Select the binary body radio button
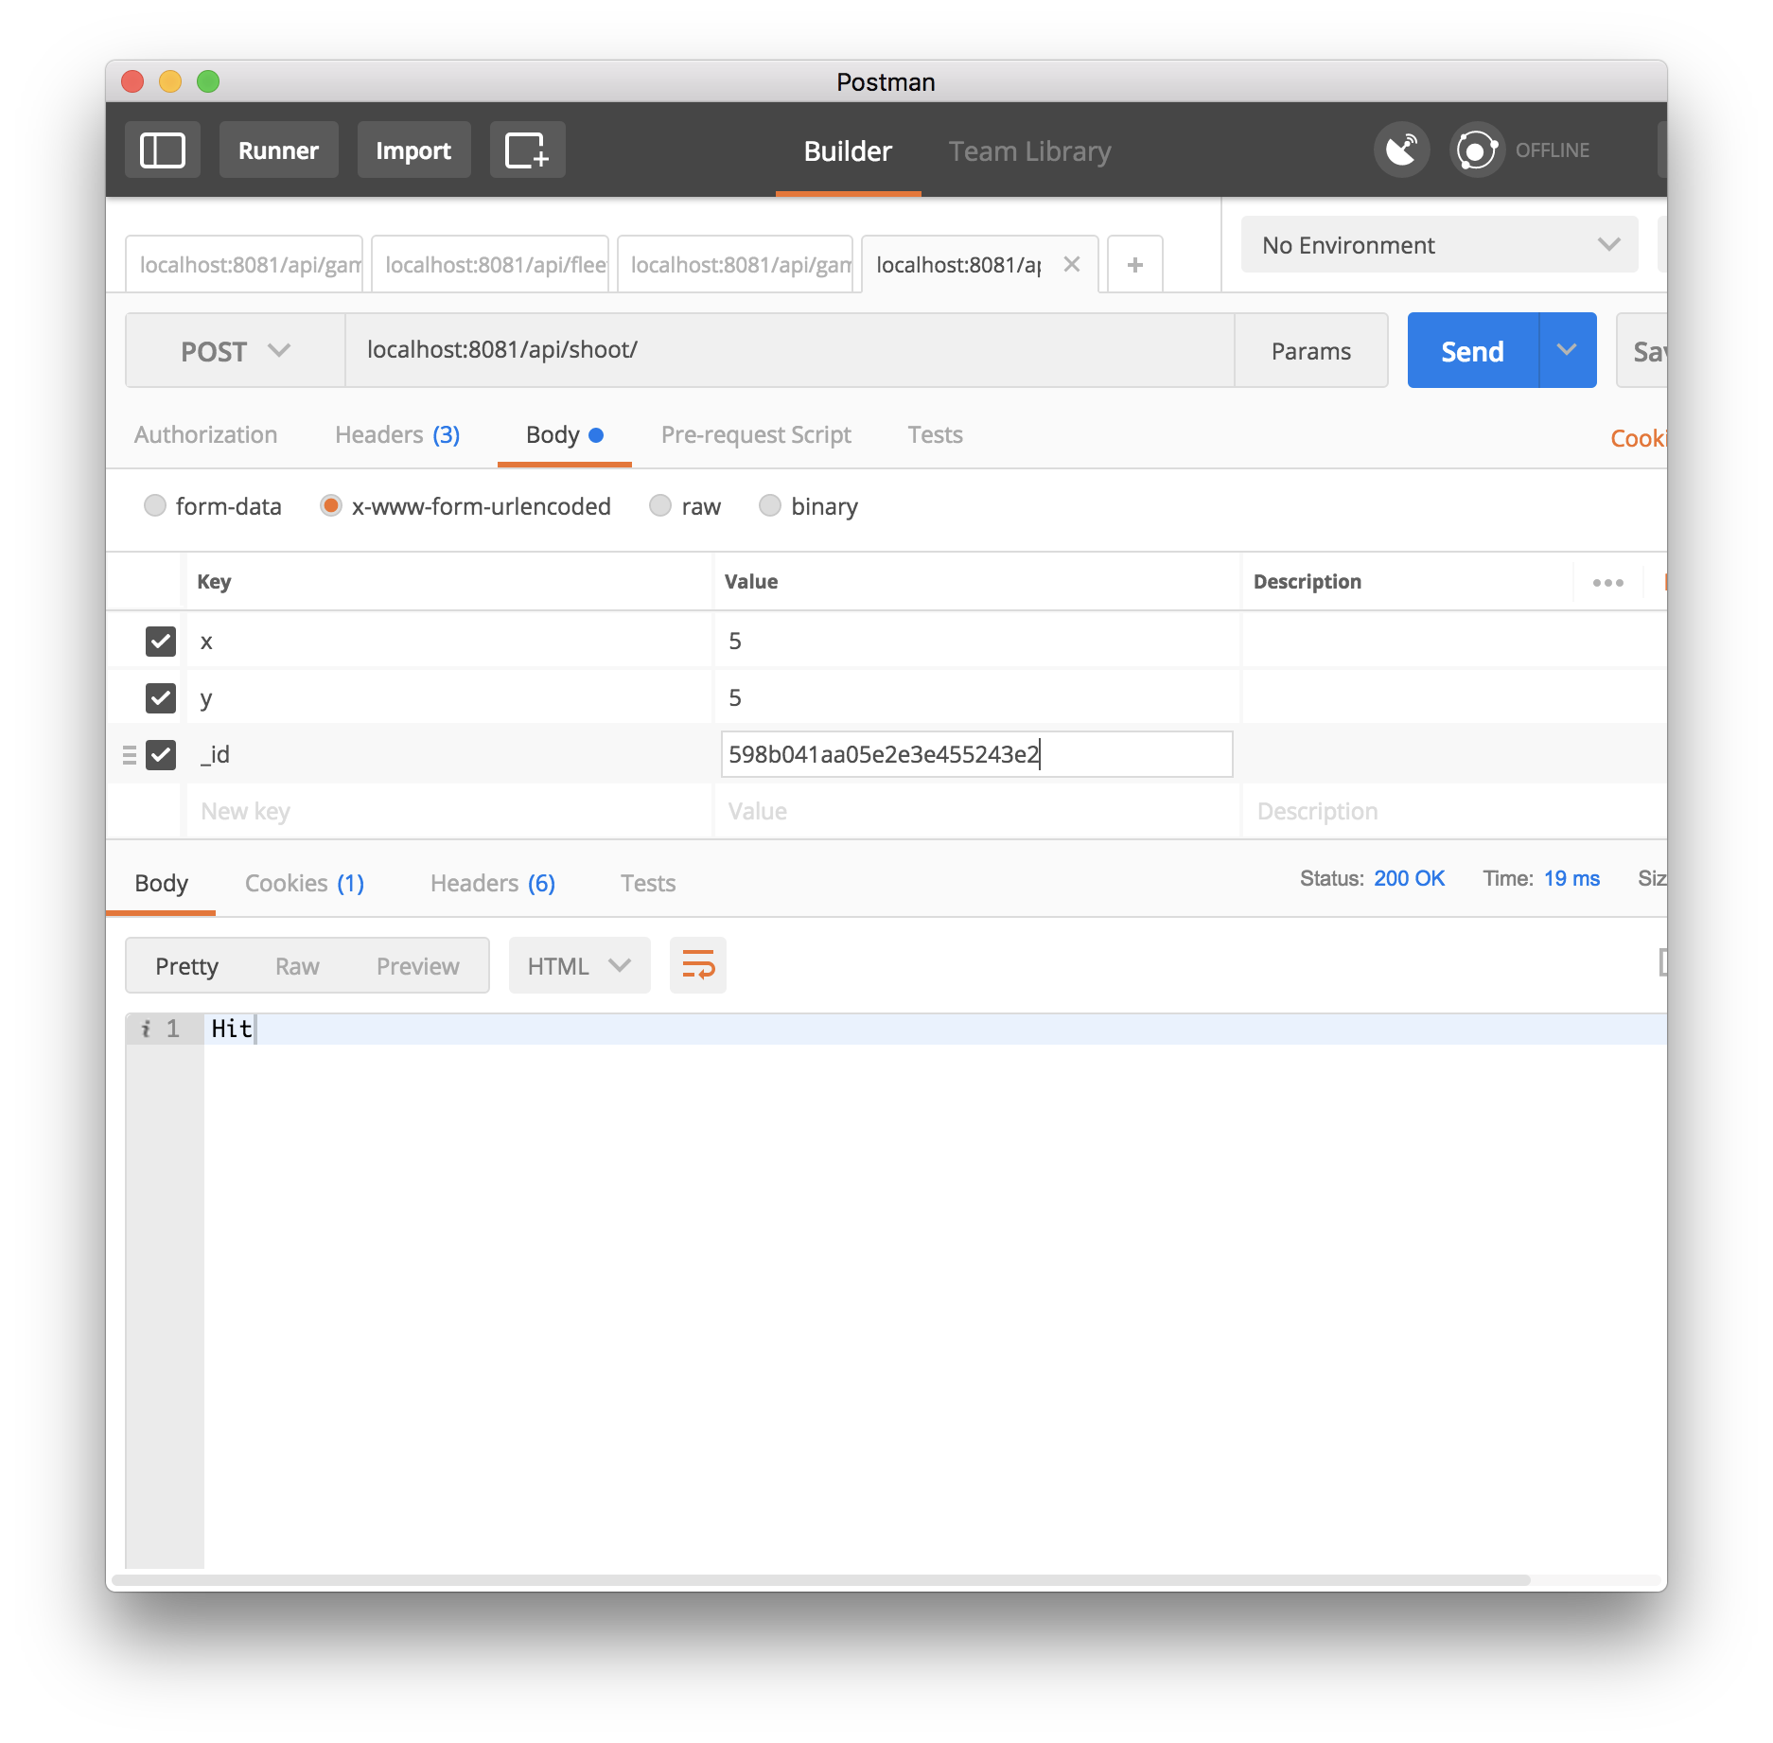The height and width of the screenshot is (1743, 1773). (770, 505)
